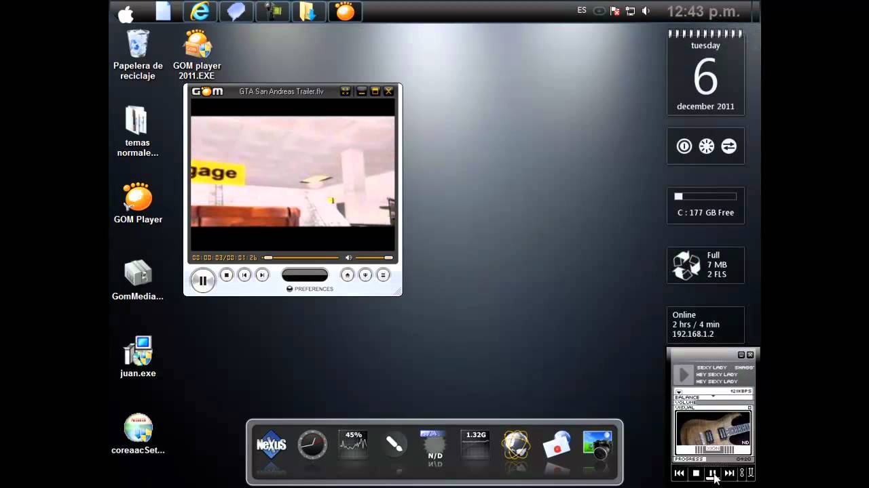This screenshot has height=488, width=869.
Task: Adjust the GOM Player volume slider
Action: (374, 258)
